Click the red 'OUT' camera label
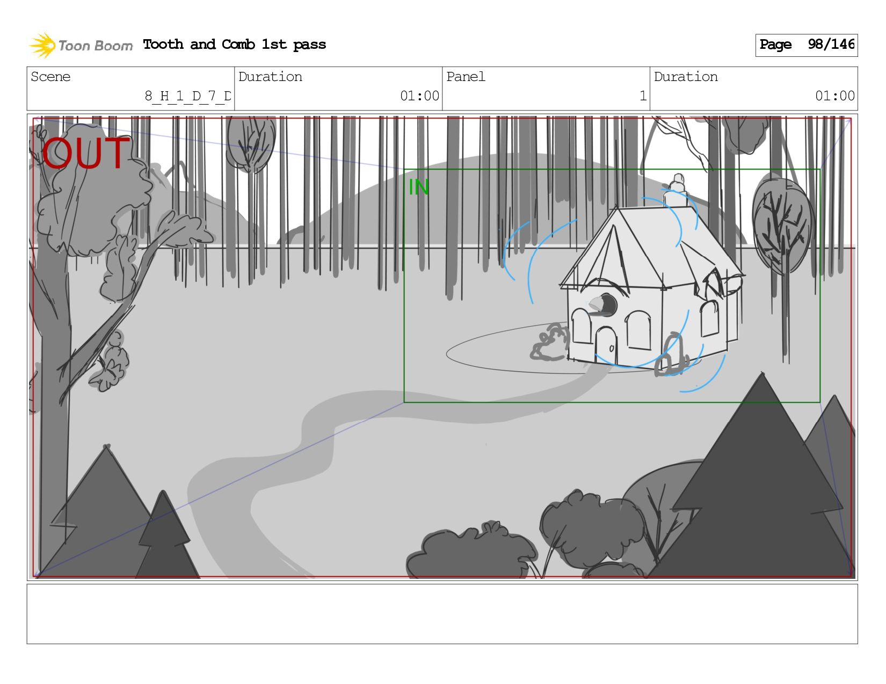Image resolution: width=886 pixels, height=684 pixels. [86, 153]
